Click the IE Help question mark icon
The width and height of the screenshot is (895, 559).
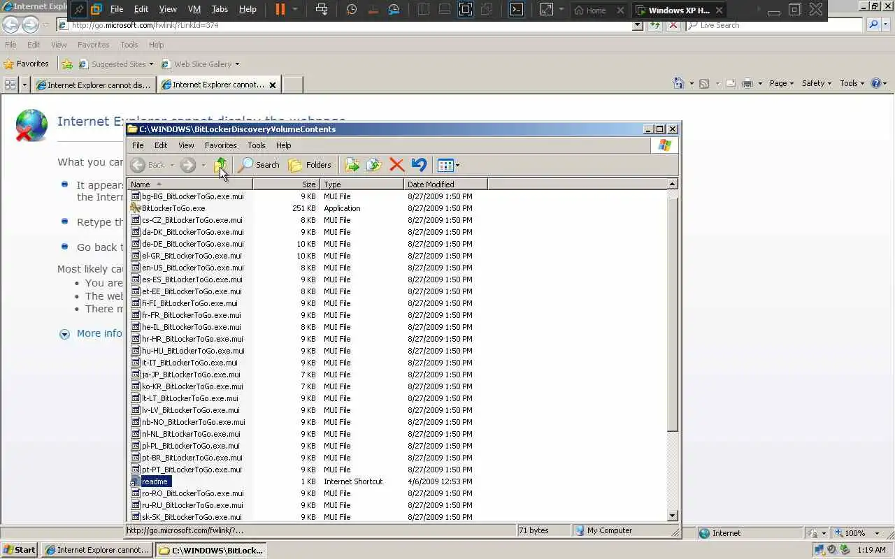click(x=876, y=83)
